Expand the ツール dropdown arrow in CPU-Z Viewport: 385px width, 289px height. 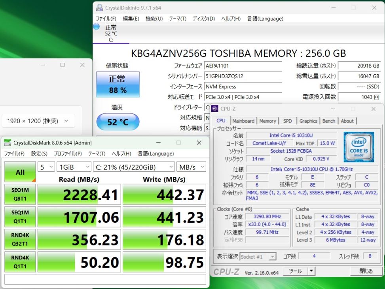click(311, 271)
